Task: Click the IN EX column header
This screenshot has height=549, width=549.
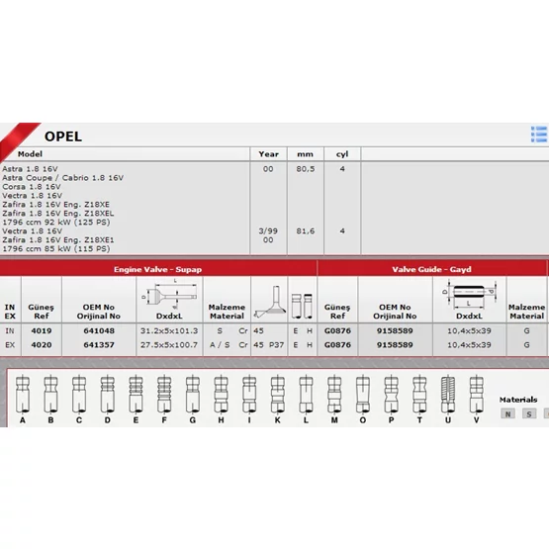Action: [x=10, y=312]
